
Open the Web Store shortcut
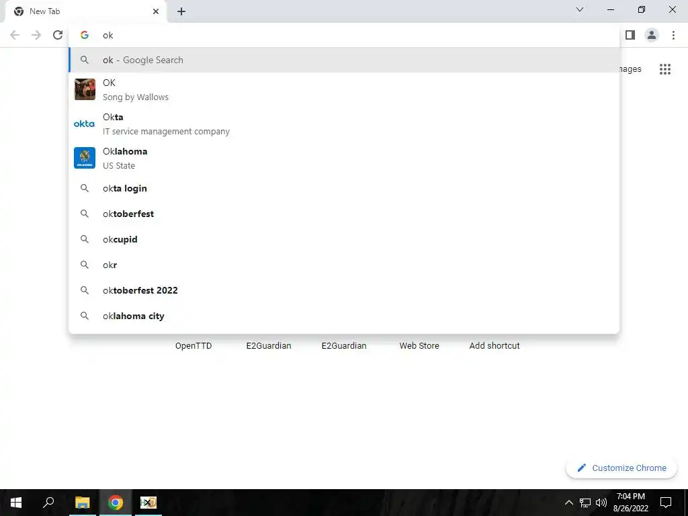click(x=419, y=346)
